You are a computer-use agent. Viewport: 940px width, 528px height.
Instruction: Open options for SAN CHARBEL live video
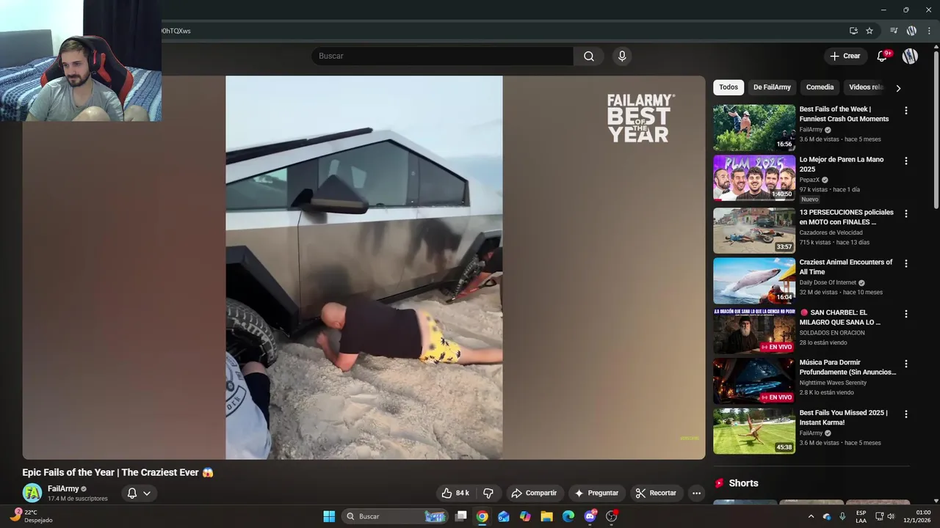click(x=905, y=313)
